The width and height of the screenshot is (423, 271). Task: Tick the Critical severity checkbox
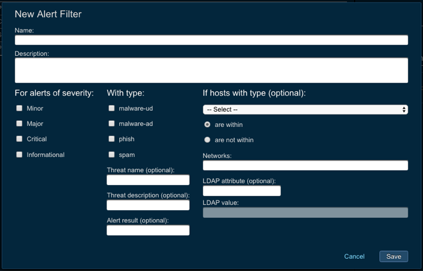[20, 139]
